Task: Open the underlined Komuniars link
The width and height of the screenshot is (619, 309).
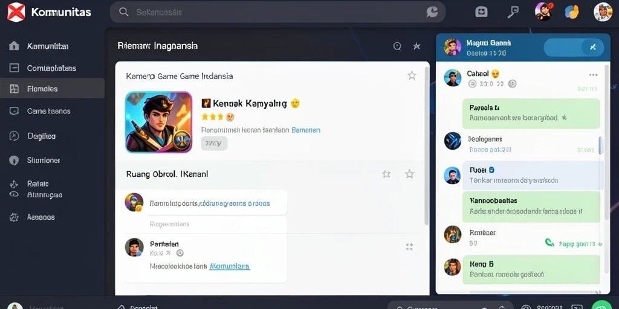Action: pyautogui.click(x=229, y=266)
